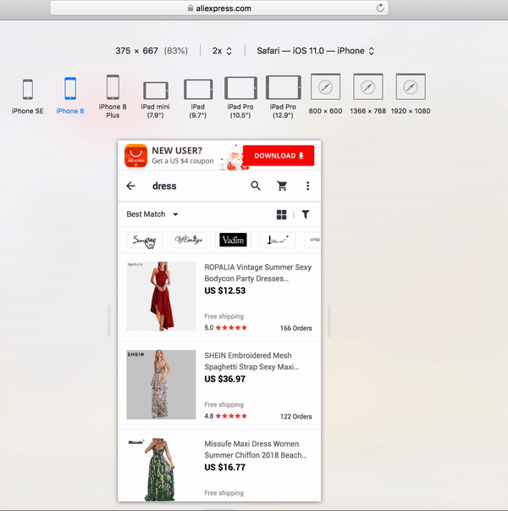Image resolution: width=508 pixels, height=511 pixels.
Task: Click 'Get a US $4 coupon' banner text
Action: coord(183,161)
